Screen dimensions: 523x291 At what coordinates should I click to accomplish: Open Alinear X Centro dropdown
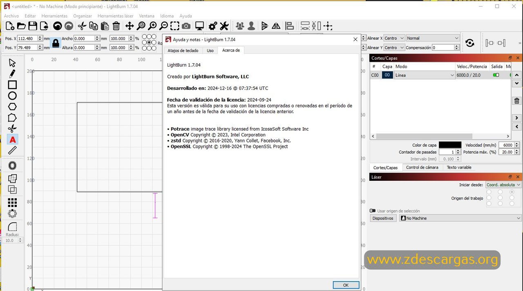click(394, 38)
